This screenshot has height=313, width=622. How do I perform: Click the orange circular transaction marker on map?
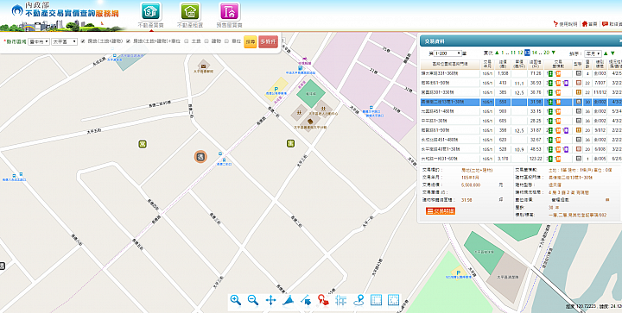pos(200,157)
